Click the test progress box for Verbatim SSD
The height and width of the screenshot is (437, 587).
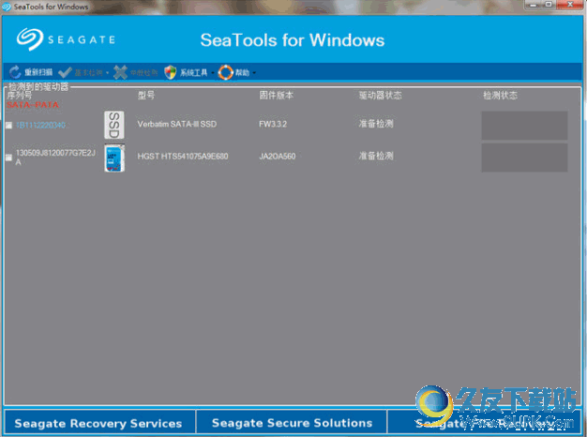click(524, 125)
